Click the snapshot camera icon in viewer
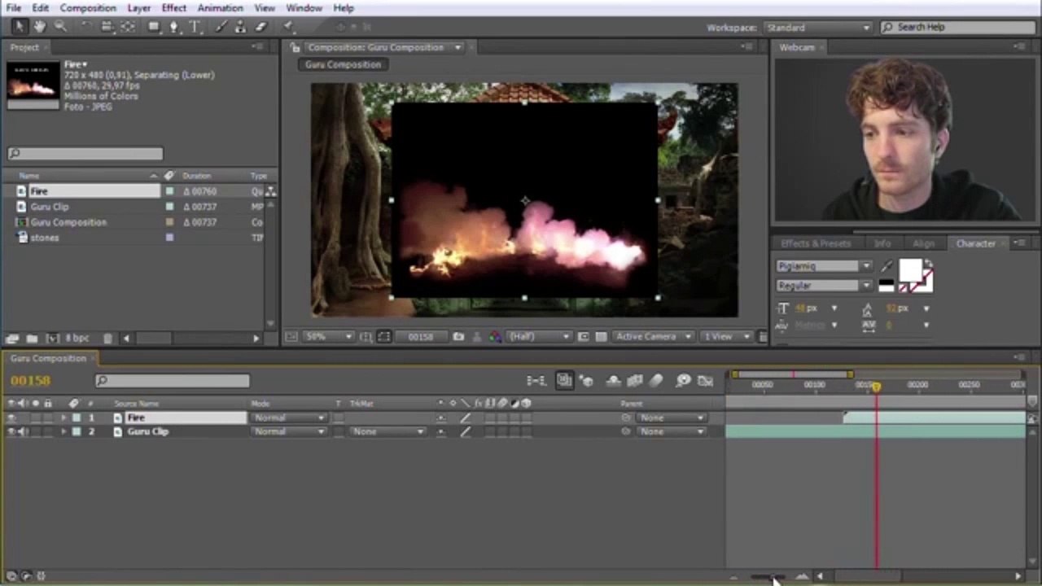Screen dimensions: 1042x586 pos(458,337)
